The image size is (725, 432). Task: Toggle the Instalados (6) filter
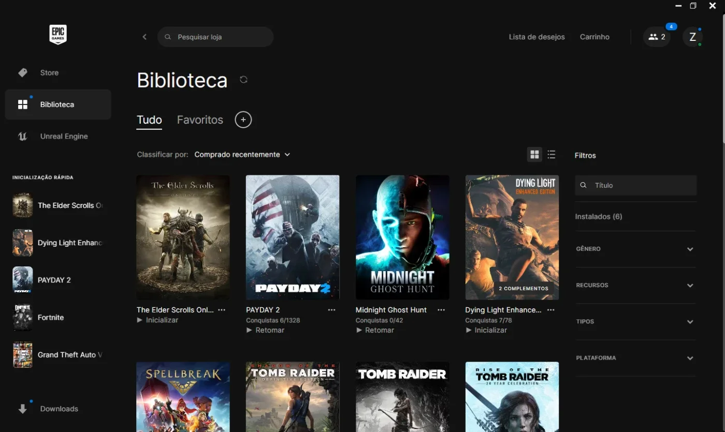[599, 216]
